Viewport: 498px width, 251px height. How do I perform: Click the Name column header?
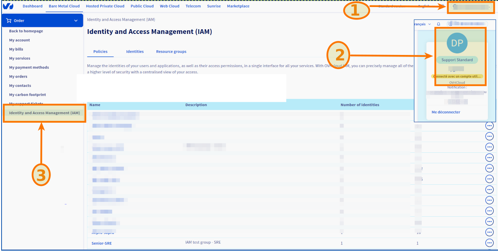point(95,105)
